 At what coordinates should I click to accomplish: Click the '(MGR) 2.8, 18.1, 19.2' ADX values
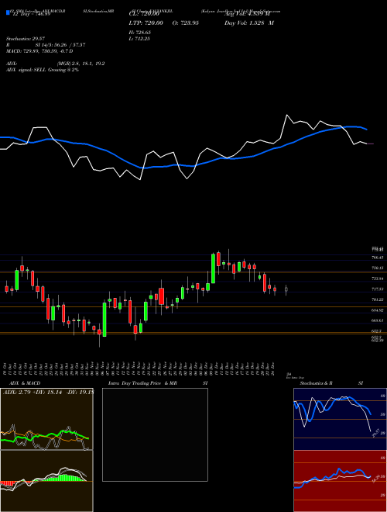(x=80, y=64)
